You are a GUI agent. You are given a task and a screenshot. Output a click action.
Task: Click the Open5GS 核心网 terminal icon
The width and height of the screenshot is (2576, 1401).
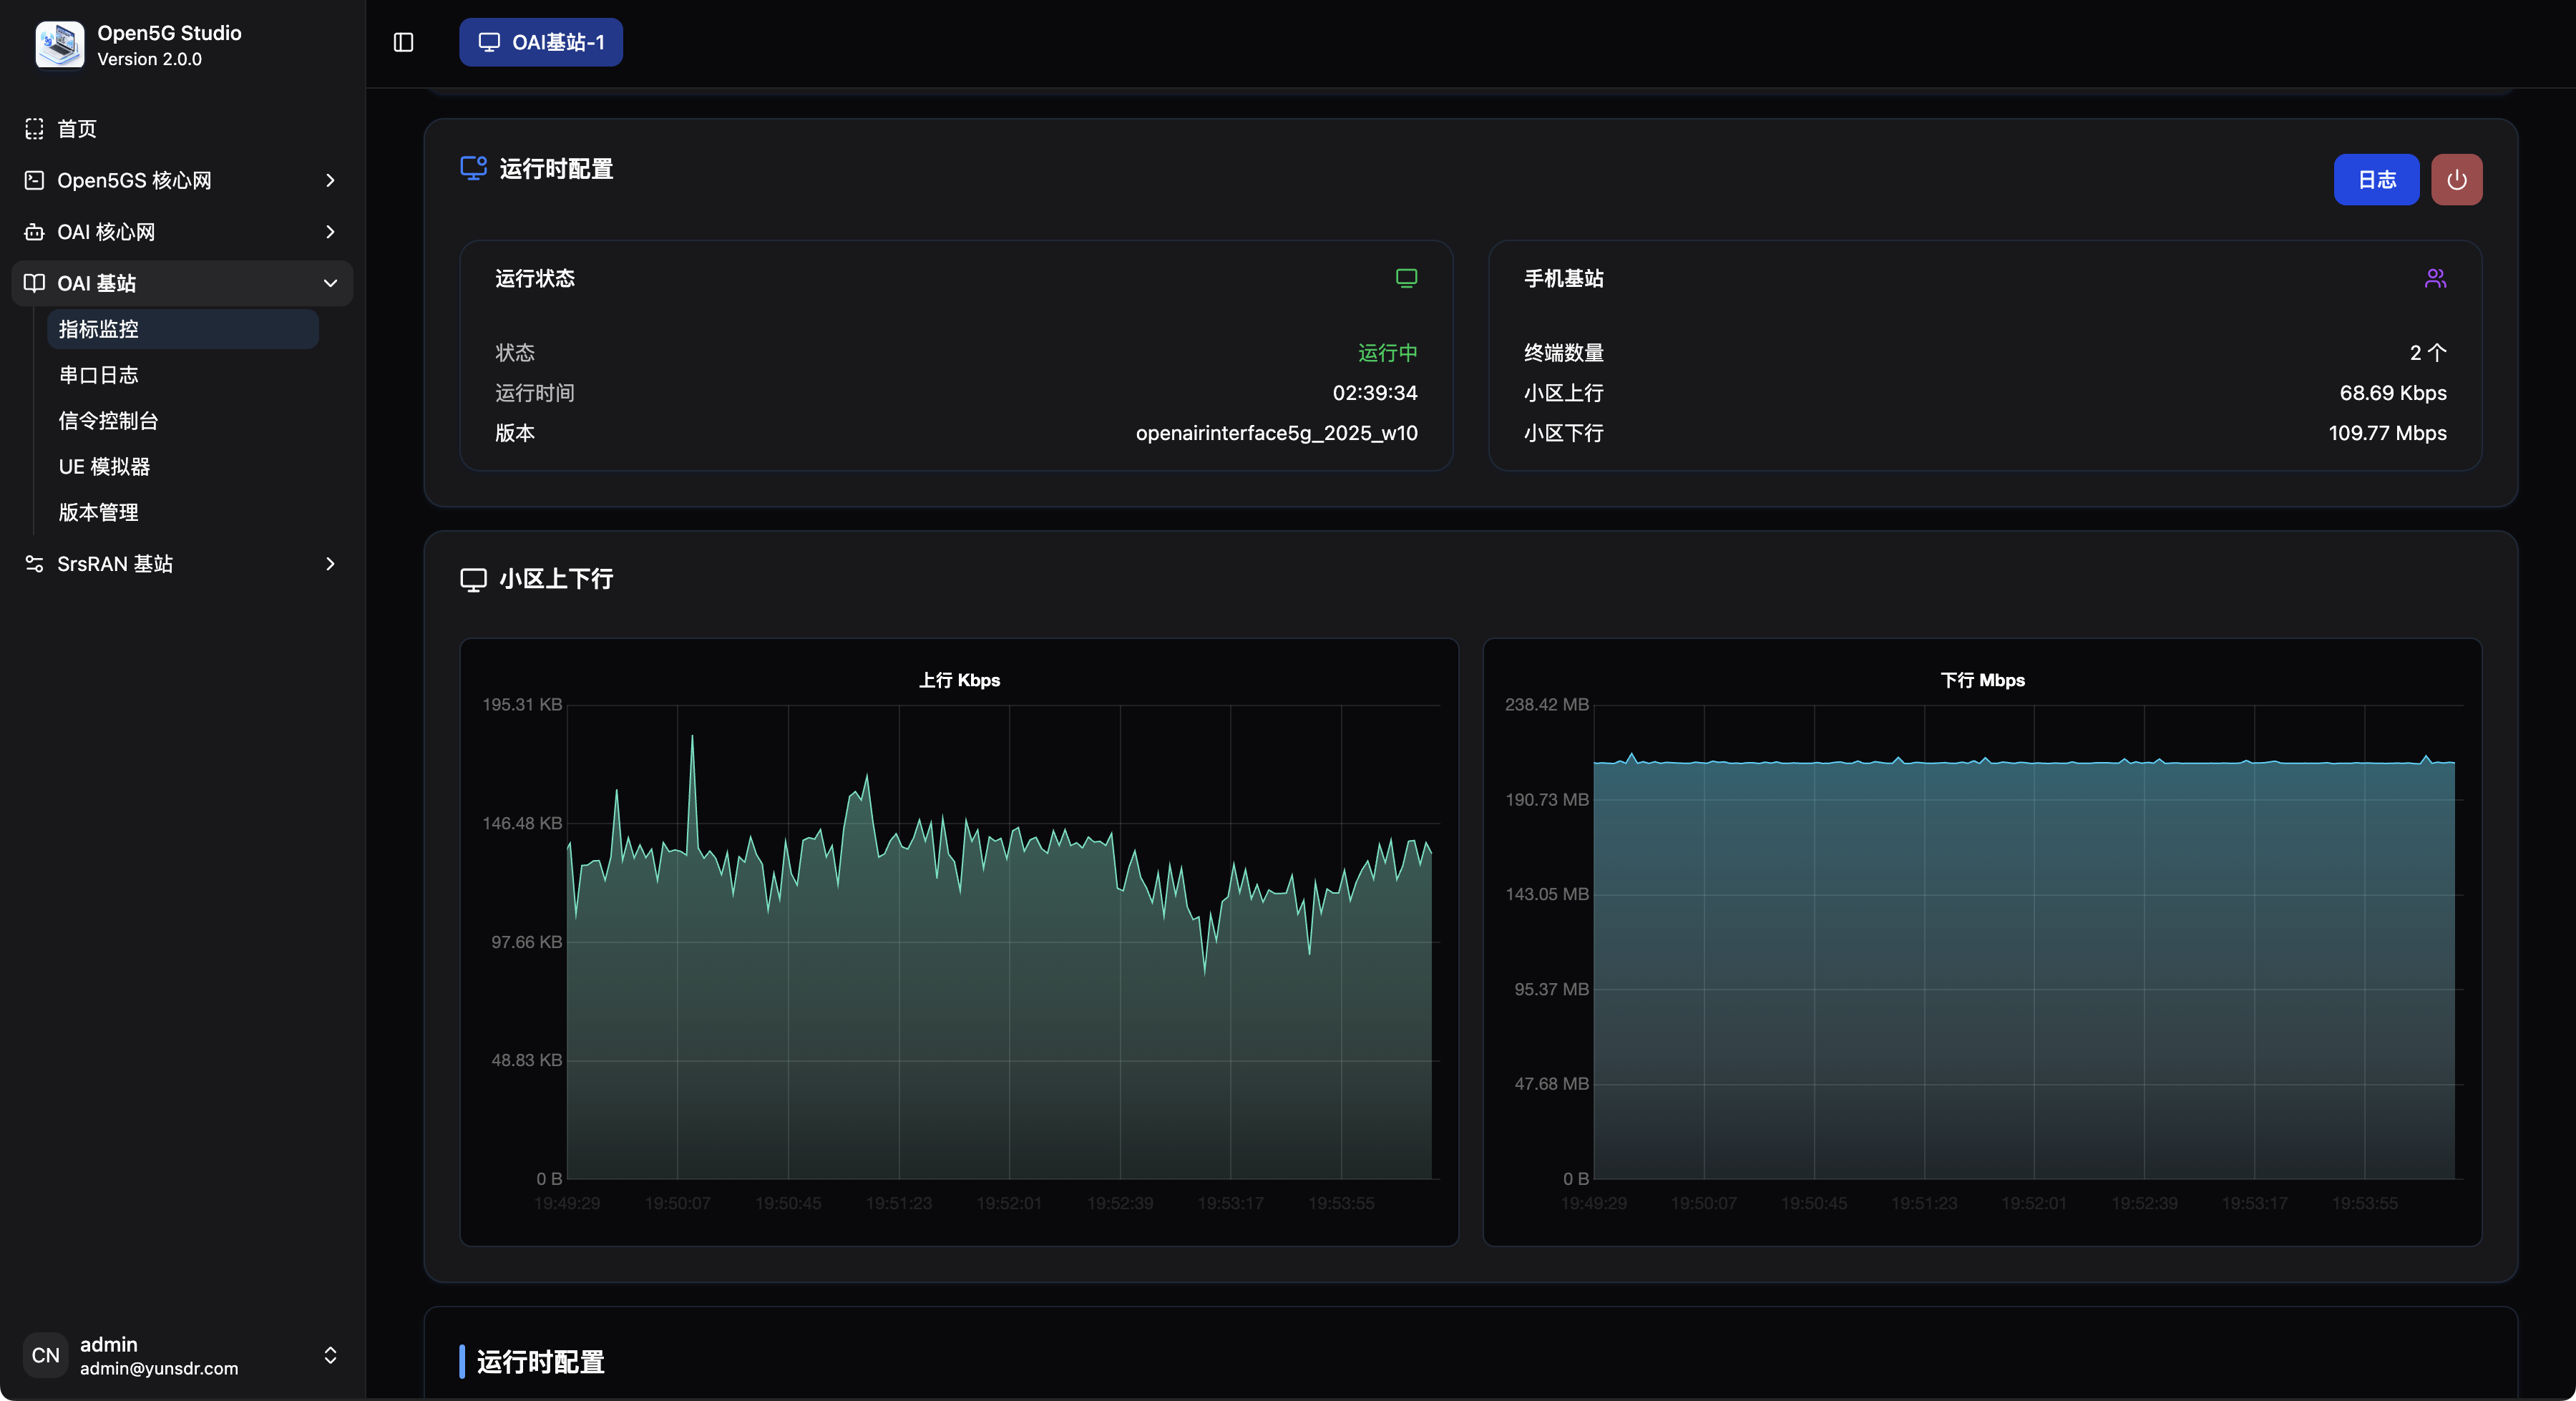[x=34, y=180]
